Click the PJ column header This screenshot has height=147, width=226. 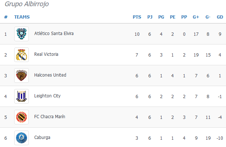[x=150, y=17]
